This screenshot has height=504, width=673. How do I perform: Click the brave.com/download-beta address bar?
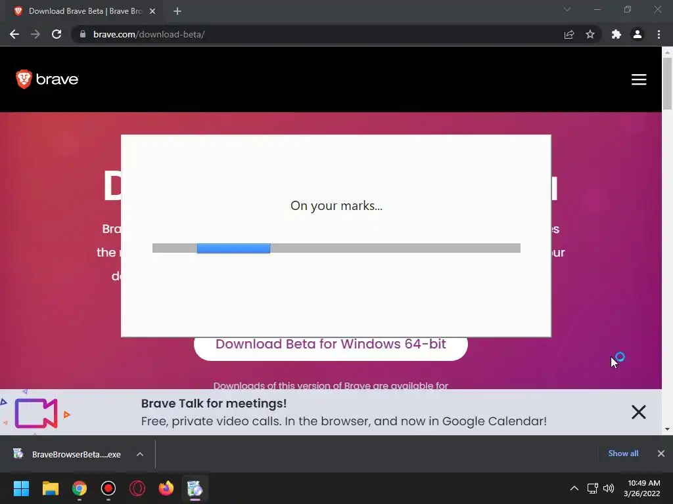click(x=317, y=34)
